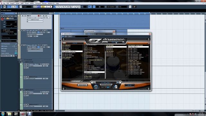Adjust the Inspector volume slider

point(11,22)
